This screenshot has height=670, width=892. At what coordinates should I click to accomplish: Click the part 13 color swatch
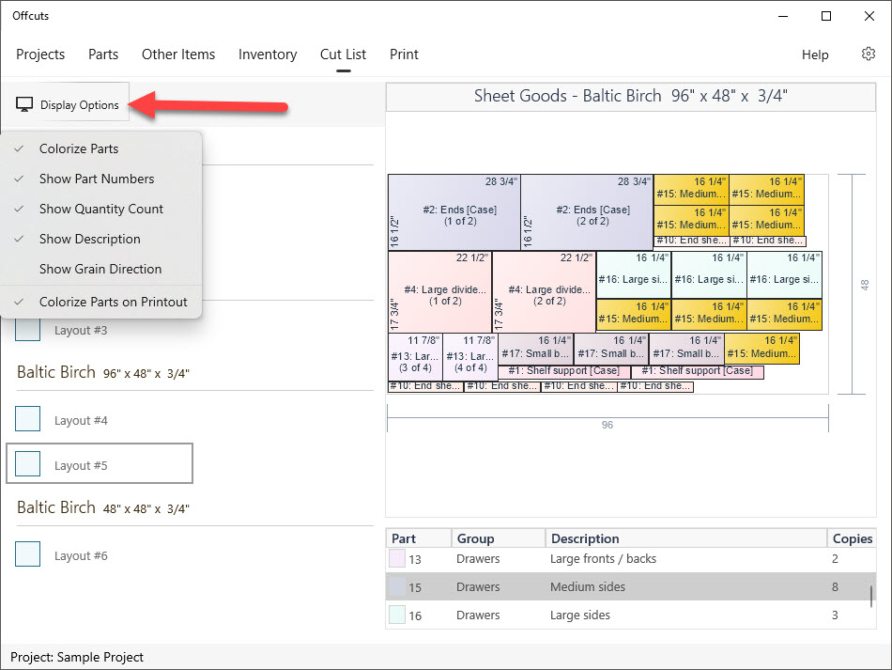pos(396,558)
